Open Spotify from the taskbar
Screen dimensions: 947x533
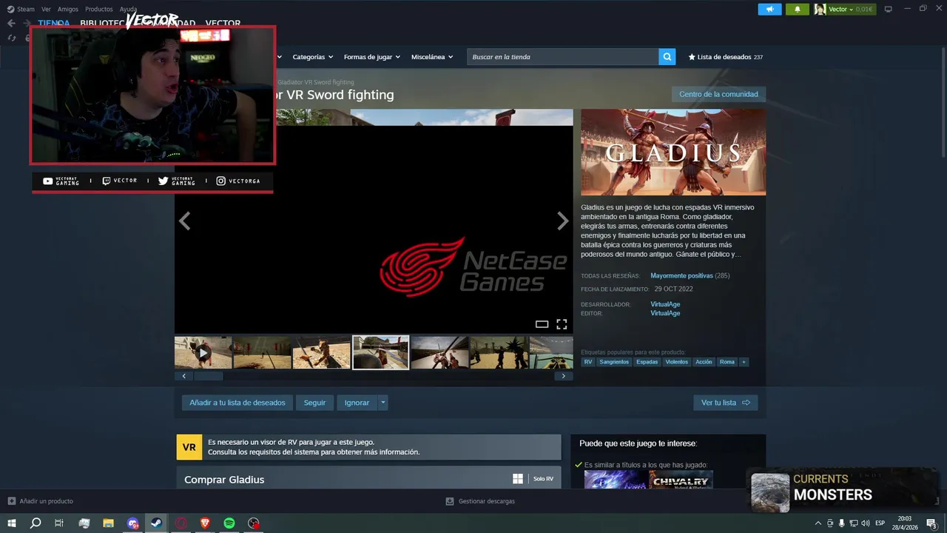229,523
